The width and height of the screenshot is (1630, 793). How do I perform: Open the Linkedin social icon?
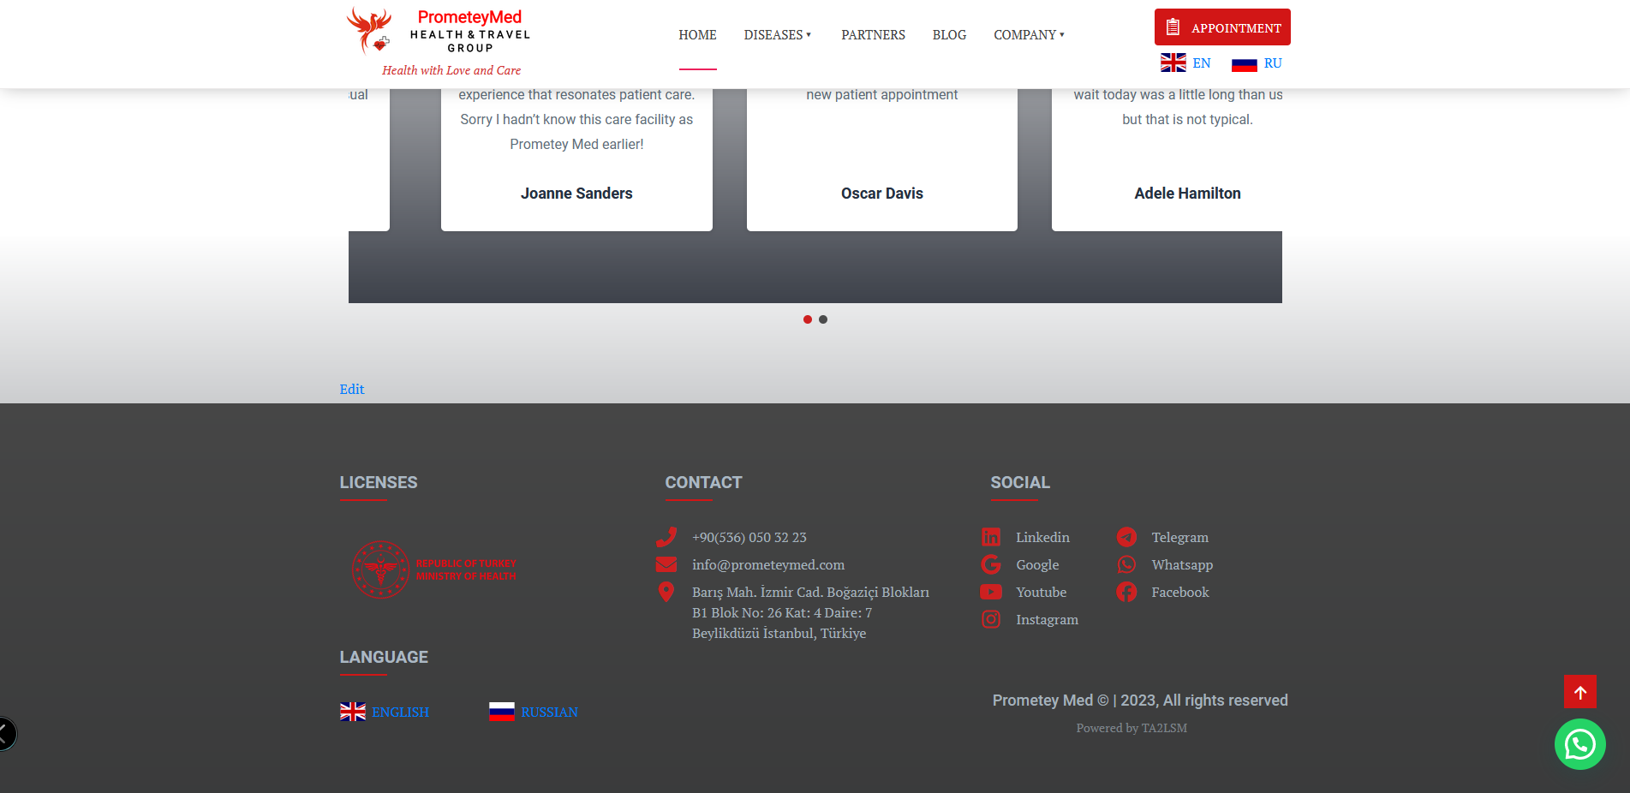tap(991, 537)
